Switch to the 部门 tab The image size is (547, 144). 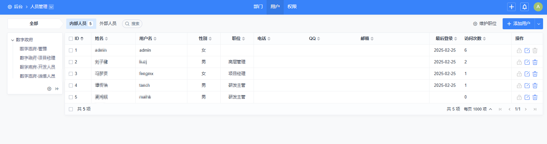click(x=258, y=7)
